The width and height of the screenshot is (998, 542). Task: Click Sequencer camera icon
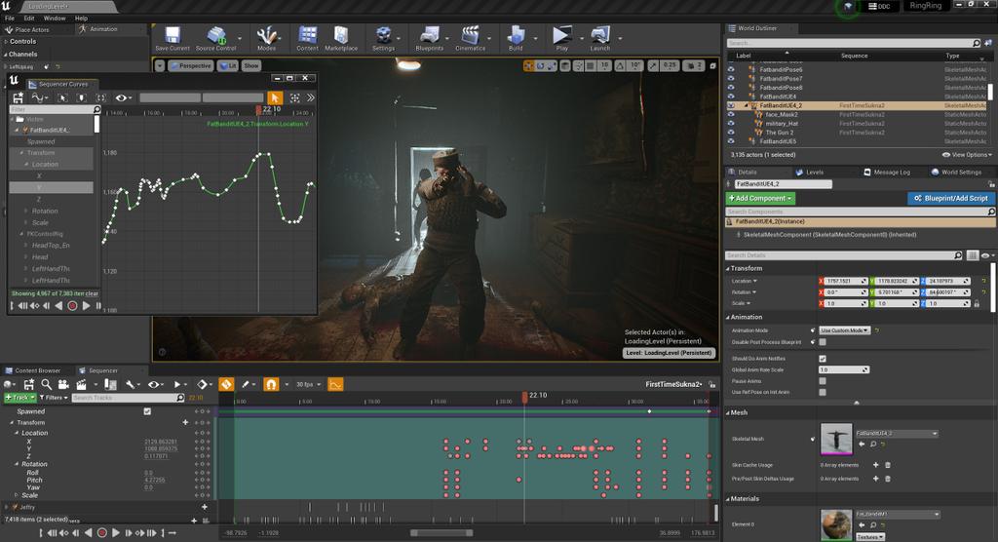(63, 384)
